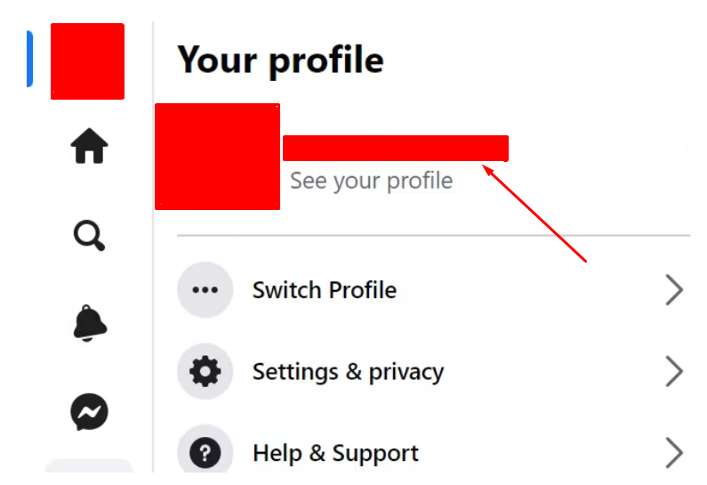Select the profile avatar in sidebar

[87, 61]
